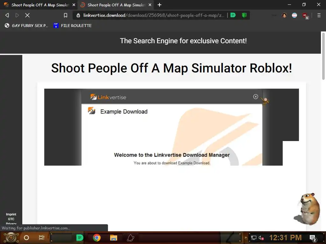The height and width of the screenshot is (244, 326).
Task: Open the steampunk Start button on taskbar
Action: tap(11, 238)
